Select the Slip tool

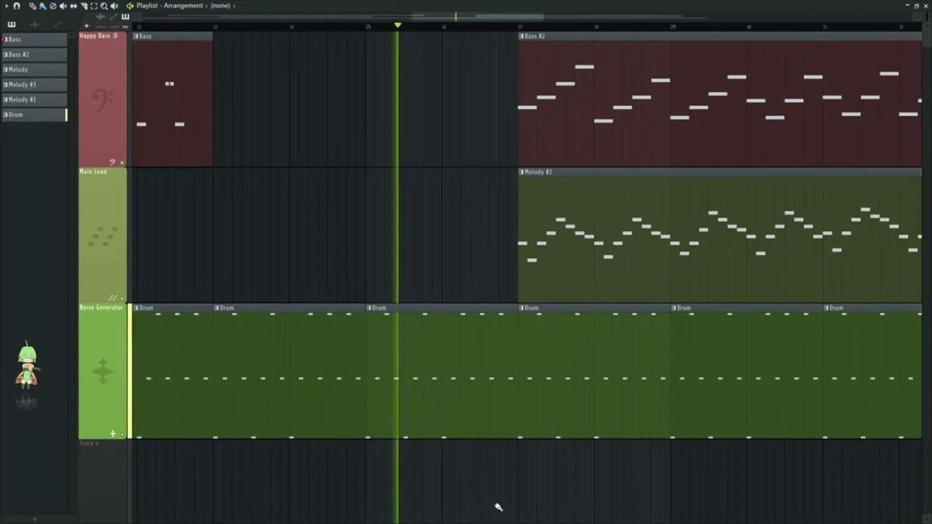point(73,5)
